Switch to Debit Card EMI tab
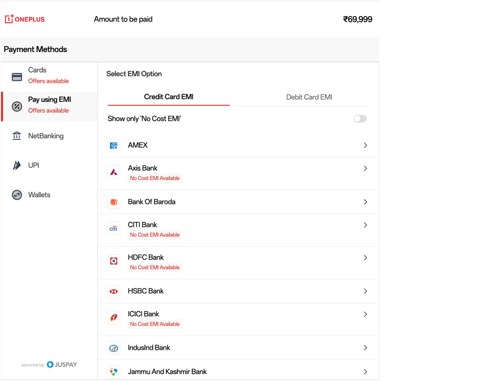The image size is (503, 381). coord(309,97)
